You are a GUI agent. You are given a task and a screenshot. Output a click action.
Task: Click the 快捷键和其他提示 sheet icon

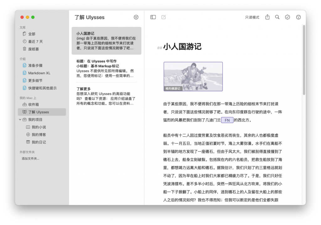24,88
